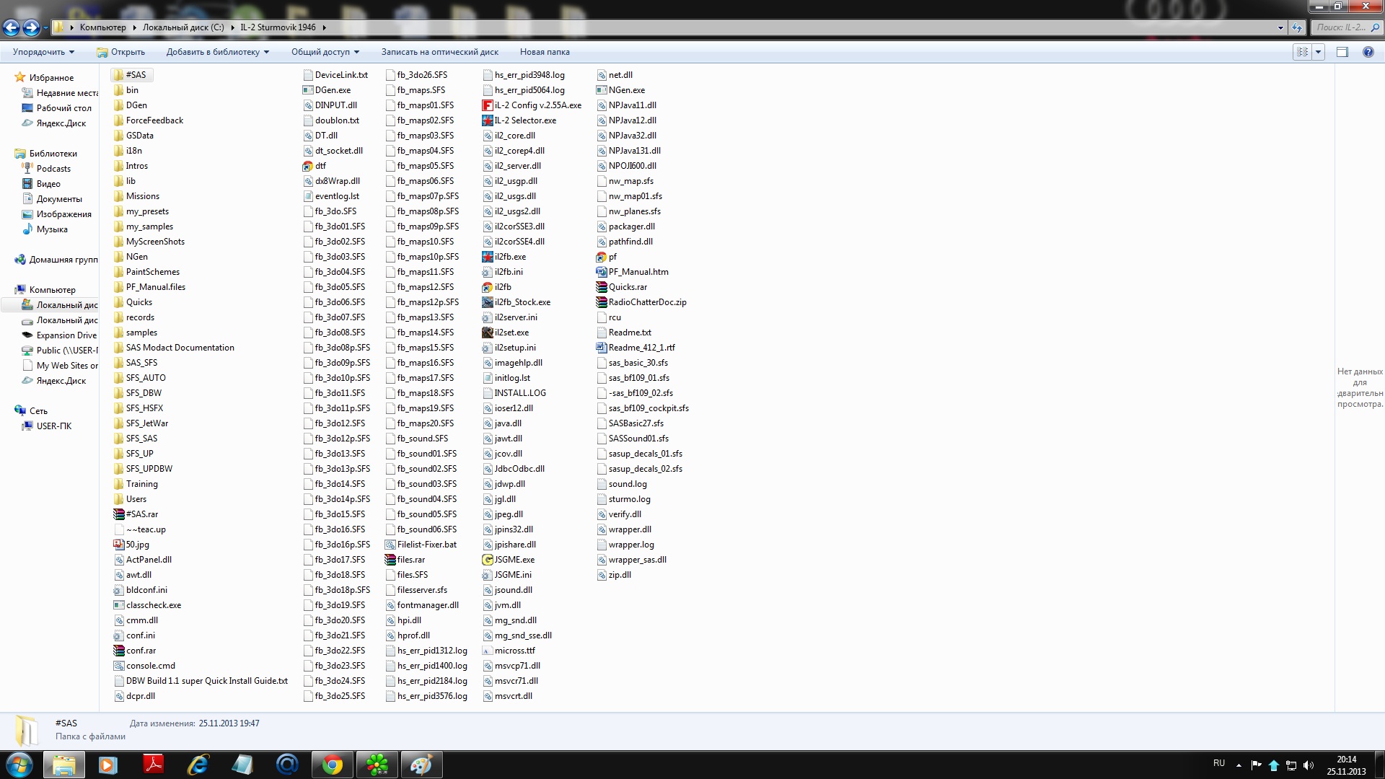Image resolution: width=1385 pixels, height=779 pixels.
Task: Select the il2set.exe setup icon
Action: point(488,333)
